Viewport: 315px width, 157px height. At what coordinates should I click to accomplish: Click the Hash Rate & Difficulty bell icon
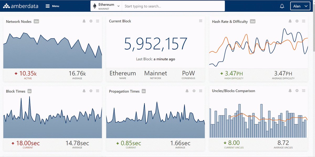[x=290, y=21]
